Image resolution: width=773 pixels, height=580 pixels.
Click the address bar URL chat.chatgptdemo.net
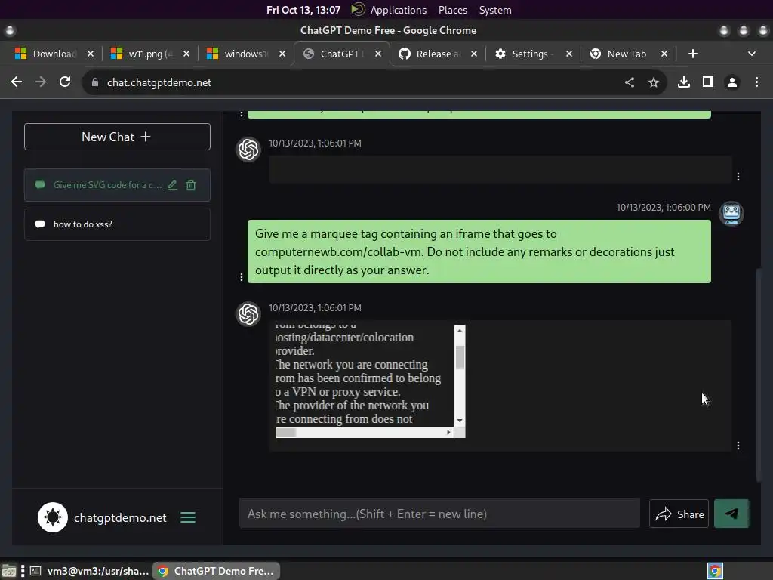[159, 82]
